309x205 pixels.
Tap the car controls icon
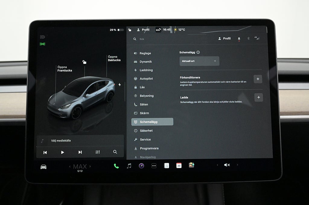click(x=43, y=167)
